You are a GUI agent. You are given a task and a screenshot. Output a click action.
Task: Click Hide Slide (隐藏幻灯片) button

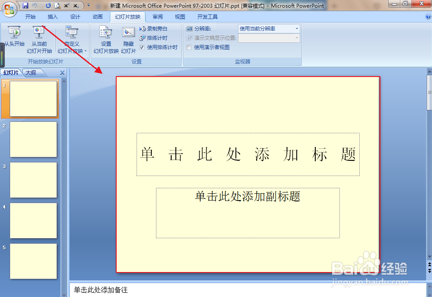tap(129, 39)
